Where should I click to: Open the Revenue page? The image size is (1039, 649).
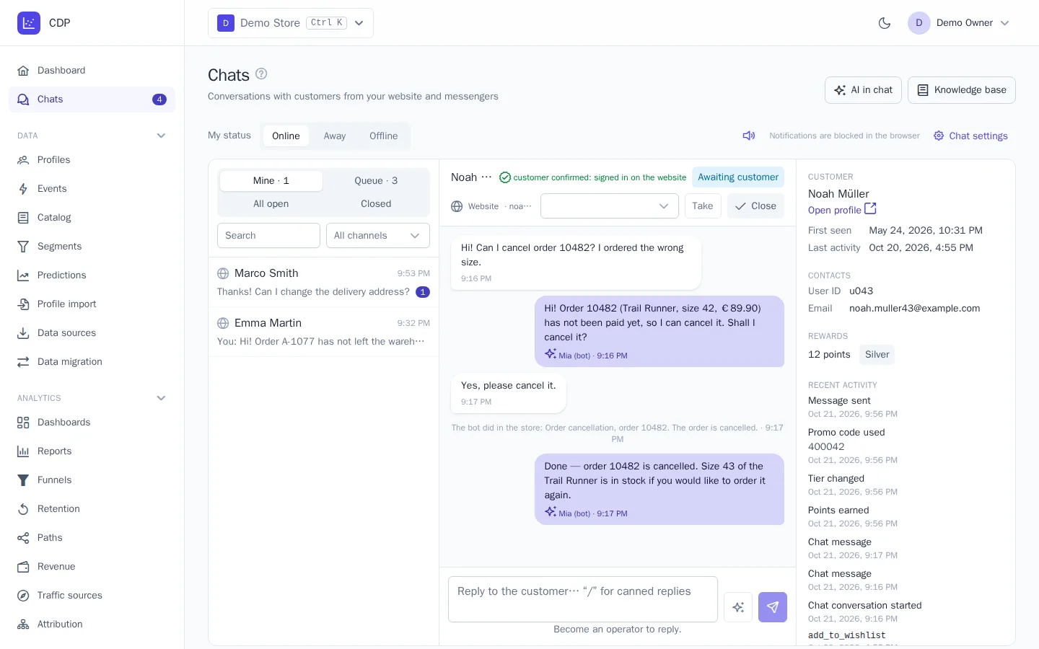click(92, 567)
